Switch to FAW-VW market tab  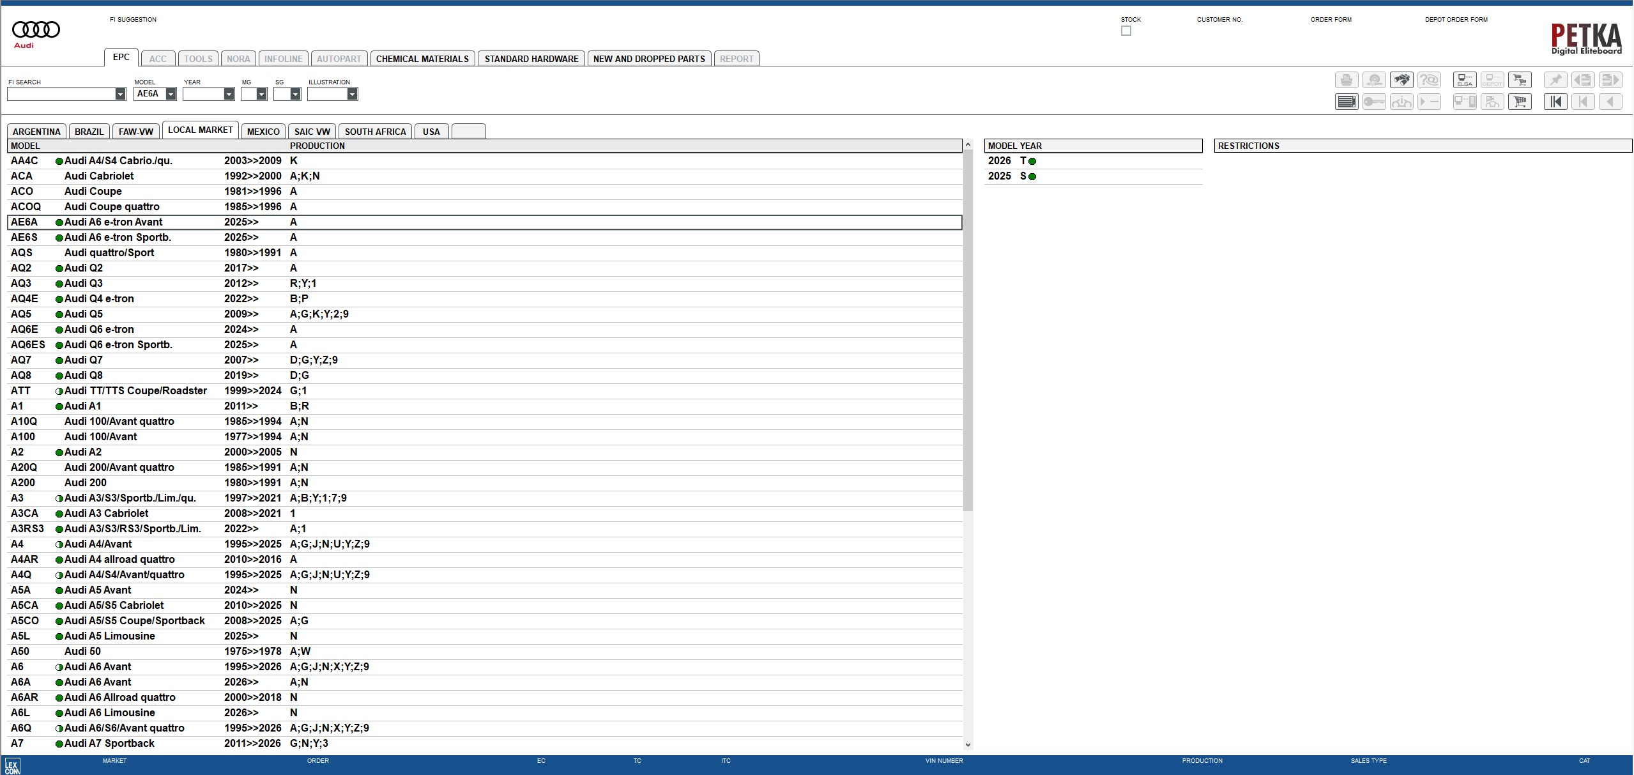click(x=136, y=132)
